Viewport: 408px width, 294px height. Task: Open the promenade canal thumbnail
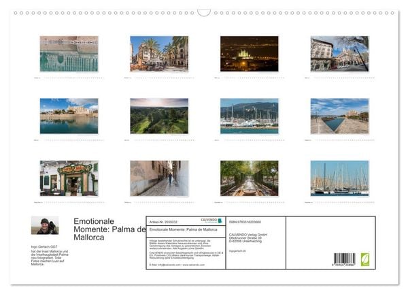(339, 116)
